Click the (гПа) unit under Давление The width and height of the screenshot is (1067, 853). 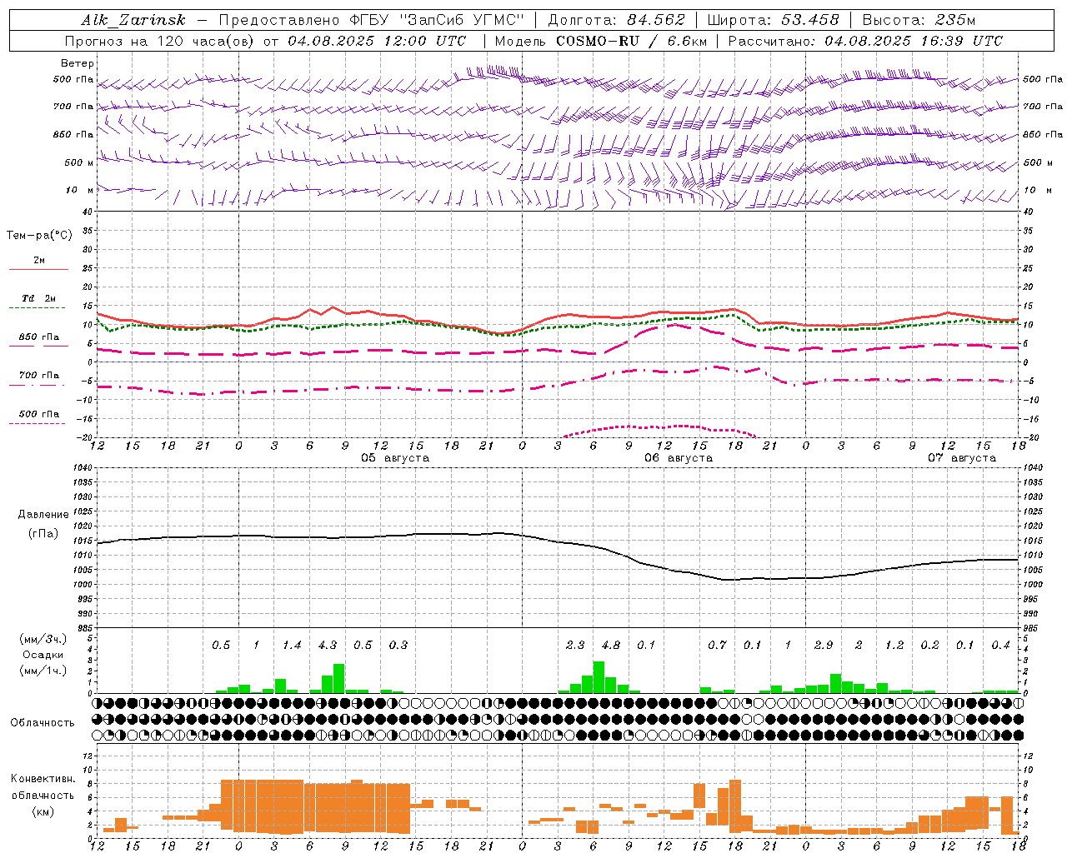pos(43,534)
